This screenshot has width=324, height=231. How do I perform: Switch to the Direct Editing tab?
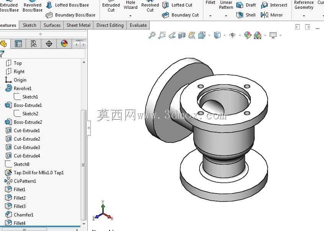point(110,25)
